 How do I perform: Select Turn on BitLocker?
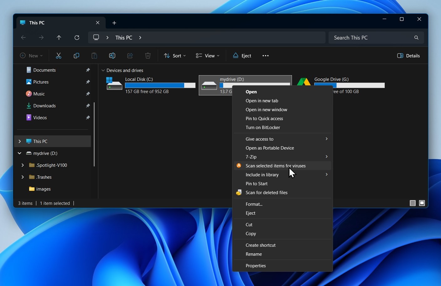click(282, 127)
